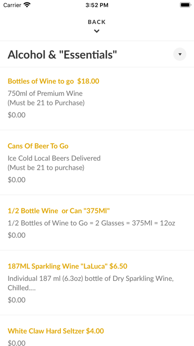Open 187ML Sparkling Wine "LaLuca" $6.50
This screenshot has width=194, height=346.
coord(67,266)
